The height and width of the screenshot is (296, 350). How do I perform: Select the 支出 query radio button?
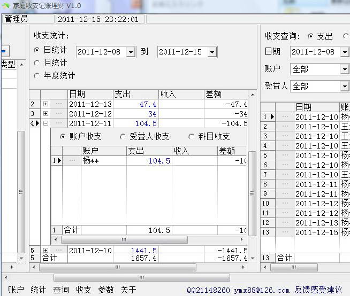click(x=310, y=36)
